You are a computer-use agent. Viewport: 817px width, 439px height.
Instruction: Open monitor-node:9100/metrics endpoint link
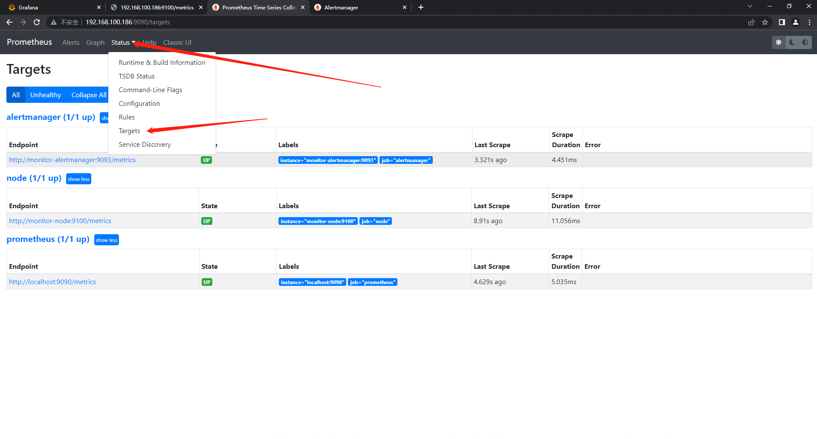click(60, 221)
